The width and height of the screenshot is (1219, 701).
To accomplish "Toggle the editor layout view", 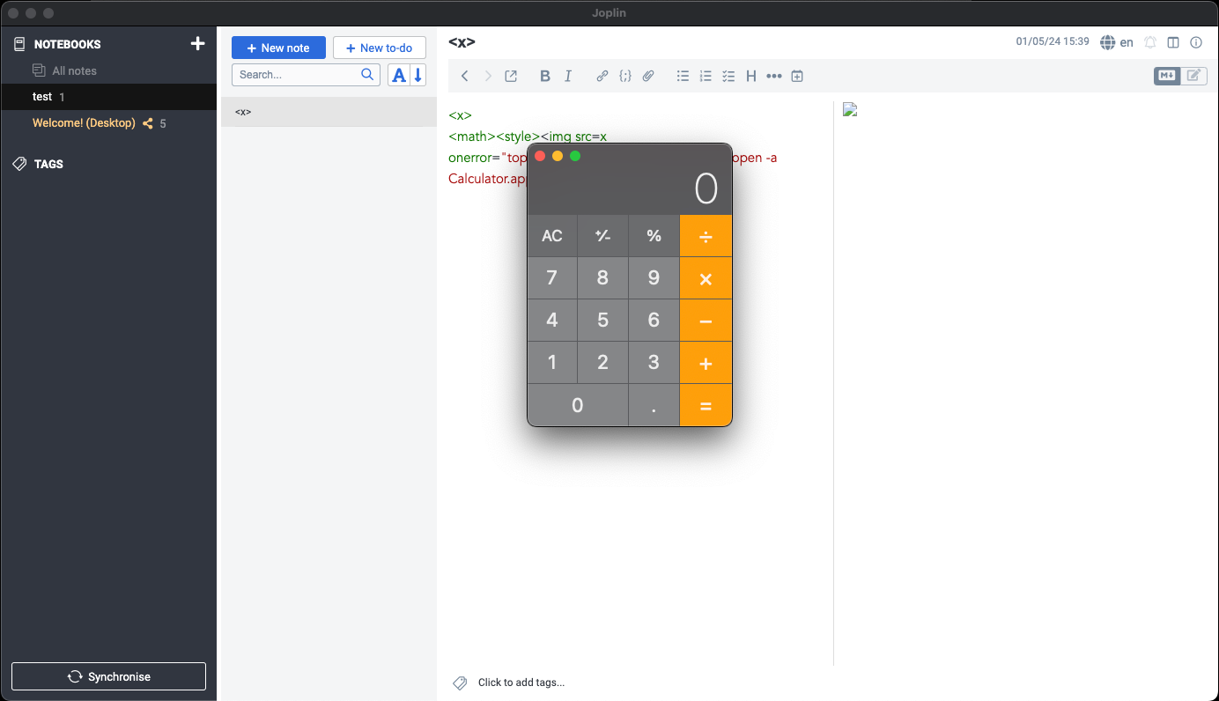I will click(1173, 42).
